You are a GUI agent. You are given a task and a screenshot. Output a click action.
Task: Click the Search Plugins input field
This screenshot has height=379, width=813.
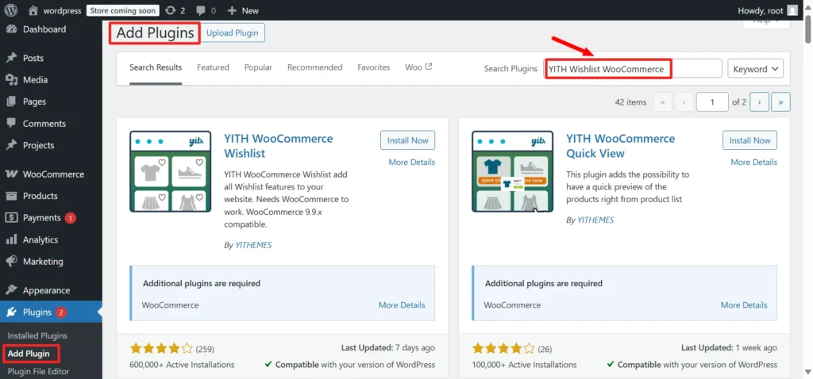point(633,69)
